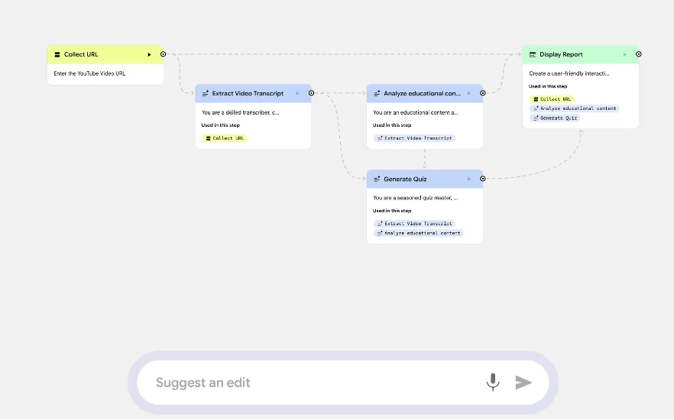The height and width of the screenshot is (420, 674).
Task: Click Analyze educational content chip in Generate Quiz
Action: coord(418,233)
